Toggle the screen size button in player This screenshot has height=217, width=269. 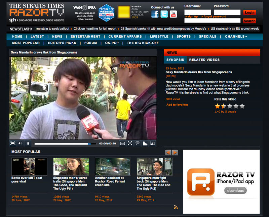13,143
